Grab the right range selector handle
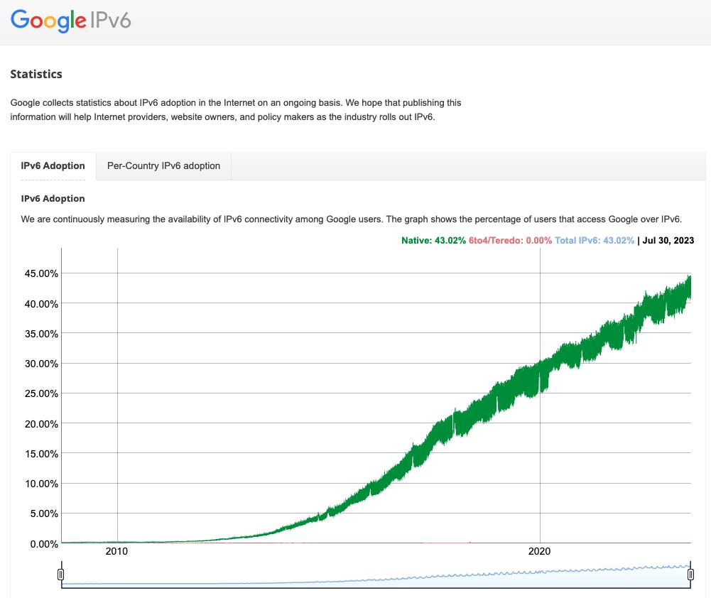 [x=690, y=575]
